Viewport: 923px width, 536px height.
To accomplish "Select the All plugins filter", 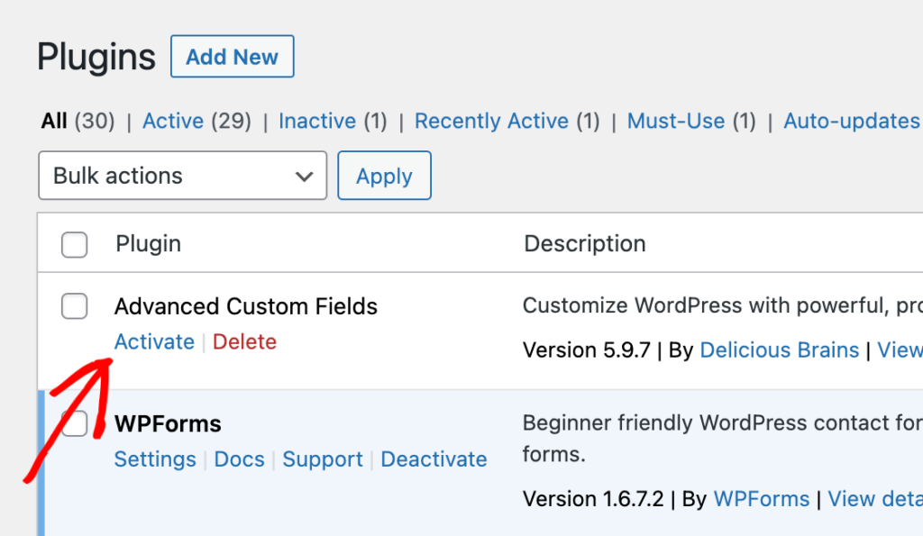I will [x=52, y=121].
